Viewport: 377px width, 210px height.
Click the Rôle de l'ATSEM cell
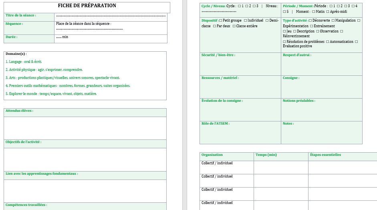240,134
